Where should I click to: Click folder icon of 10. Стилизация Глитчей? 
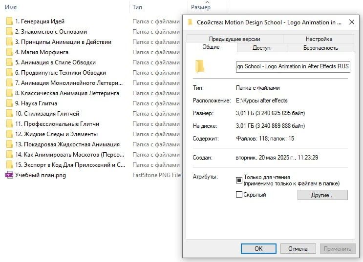(9, 114)
